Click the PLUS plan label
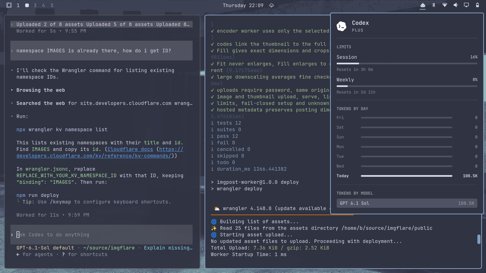486x273 pixels. pos(357,30)
